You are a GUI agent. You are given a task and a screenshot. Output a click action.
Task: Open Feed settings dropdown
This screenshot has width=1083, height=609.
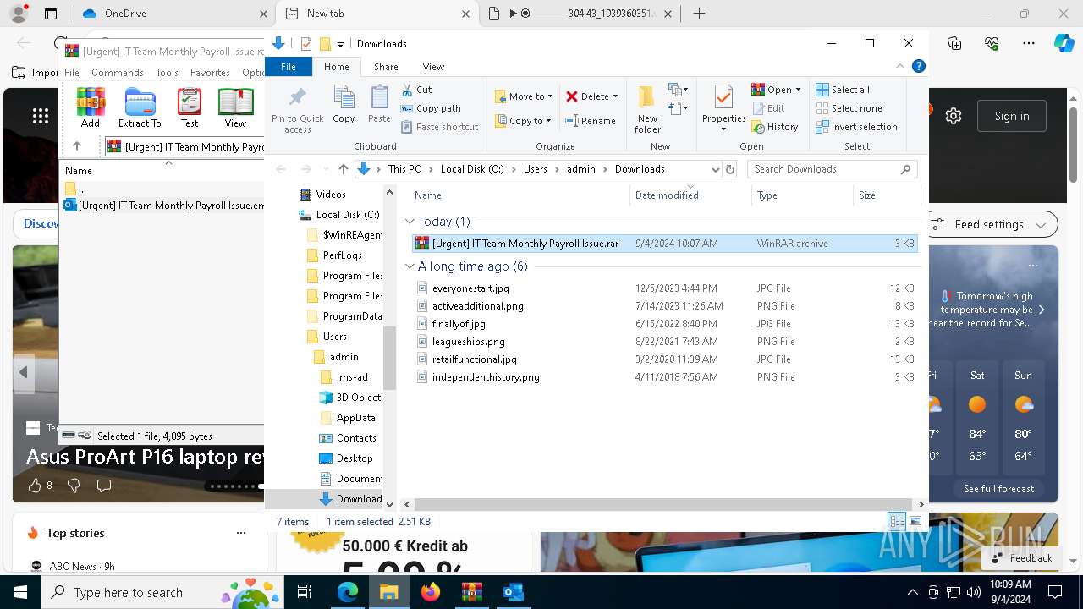click(x=992, y=224)
